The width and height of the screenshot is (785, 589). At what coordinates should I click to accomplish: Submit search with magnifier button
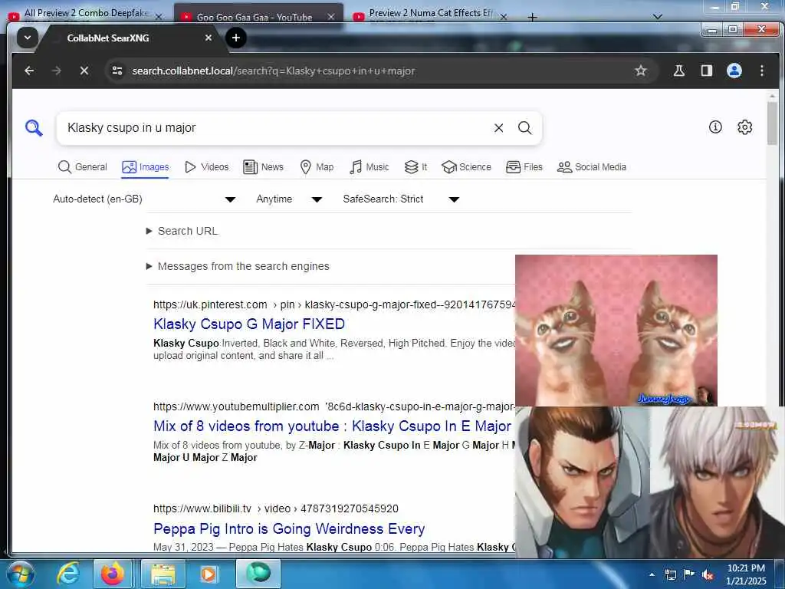tap(524, 128)
